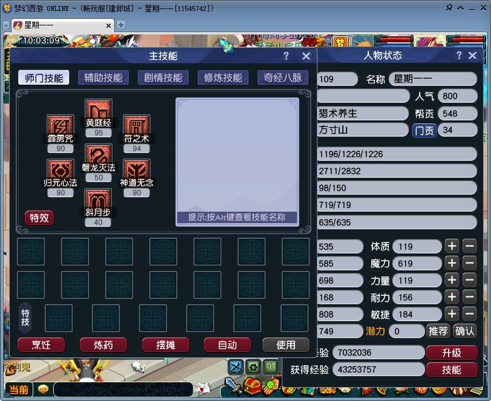This screenshot has width=491, height=401.
Task: Click the 烹饪 button
Action: click(x=41, y=345)
